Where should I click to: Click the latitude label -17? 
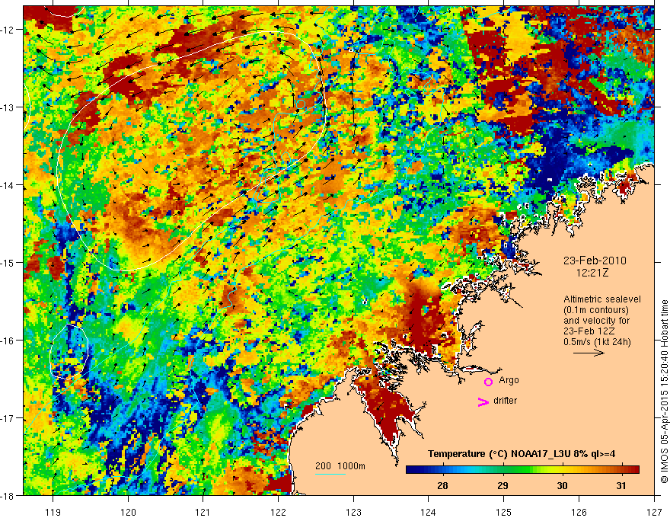pos(8,418)
